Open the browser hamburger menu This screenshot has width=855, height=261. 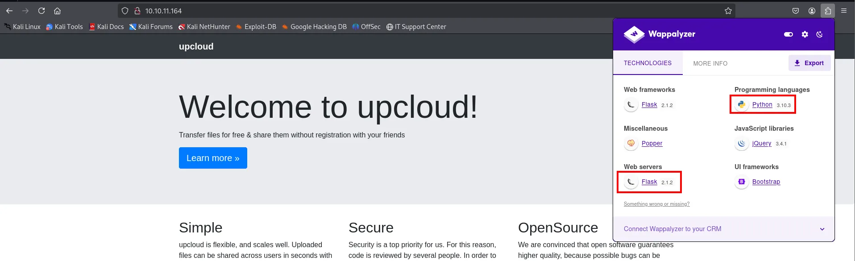tap(844, 11)
